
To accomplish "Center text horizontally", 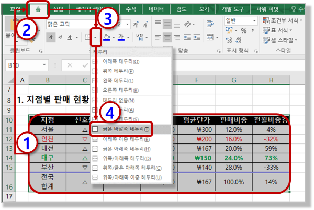I will tap(167, 37).
